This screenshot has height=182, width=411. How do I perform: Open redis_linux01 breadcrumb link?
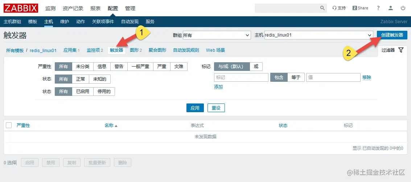[x=43, y=50]
